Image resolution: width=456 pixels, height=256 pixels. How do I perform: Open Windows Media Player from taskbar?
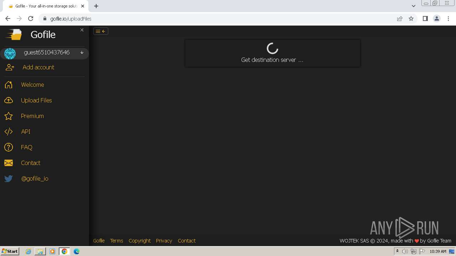(52, 251)
